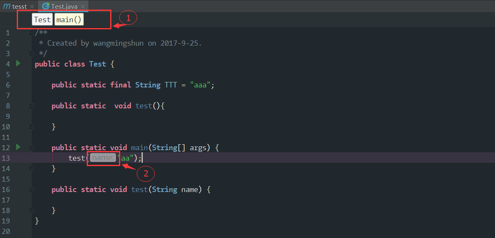This screenshot has width=495, height=238.
Task: Run class Test via gutter arrow on line 4
Action: coord(18,64)
